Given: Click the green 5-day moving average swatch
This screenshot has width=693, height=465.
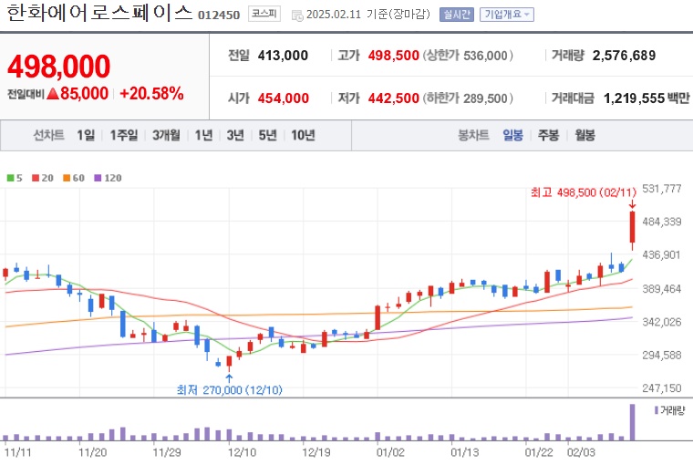Looking at the screenshot, I should point(10,178).
